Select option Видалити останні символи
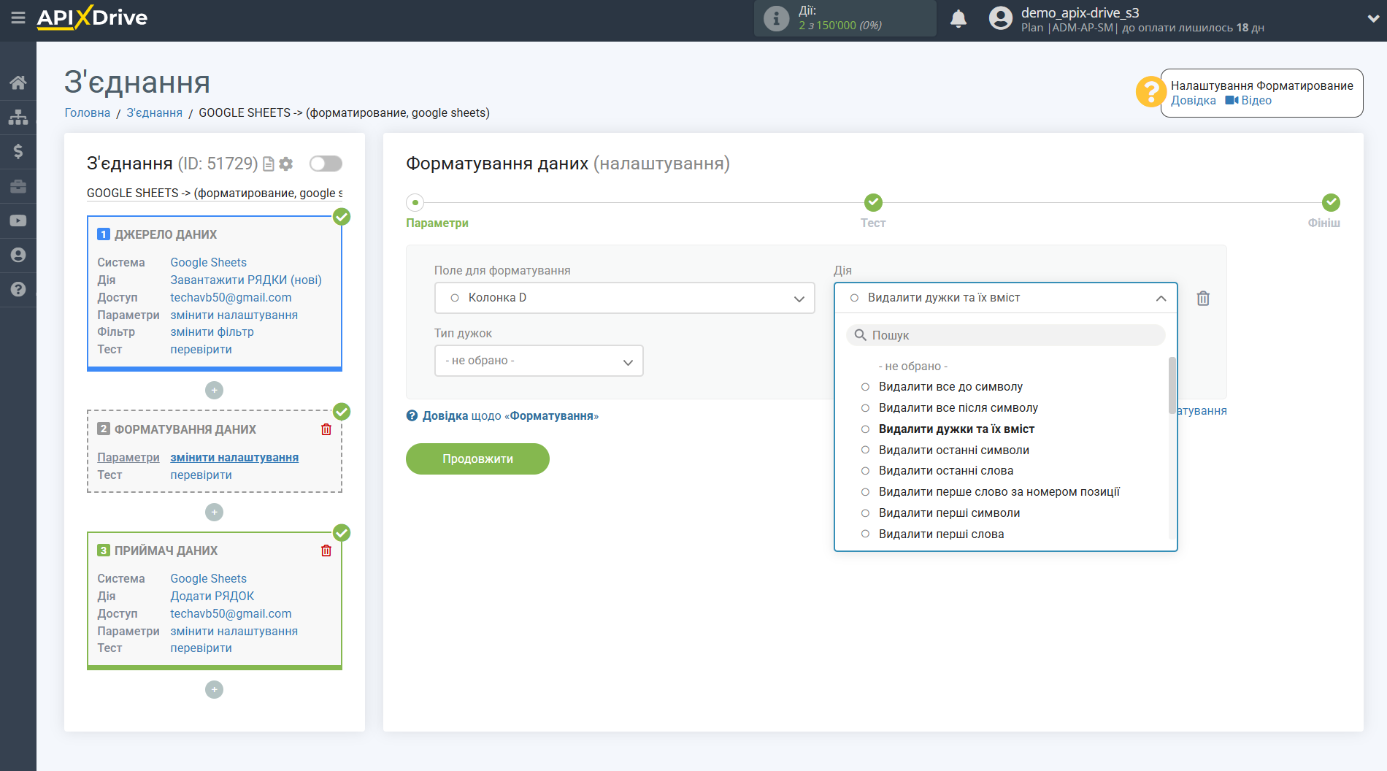The image size is (1387, 771). [x=953, y=450]
